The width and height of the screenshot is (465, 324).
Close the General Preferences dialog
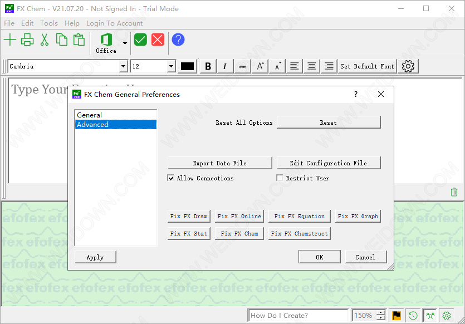coord(381,94)
